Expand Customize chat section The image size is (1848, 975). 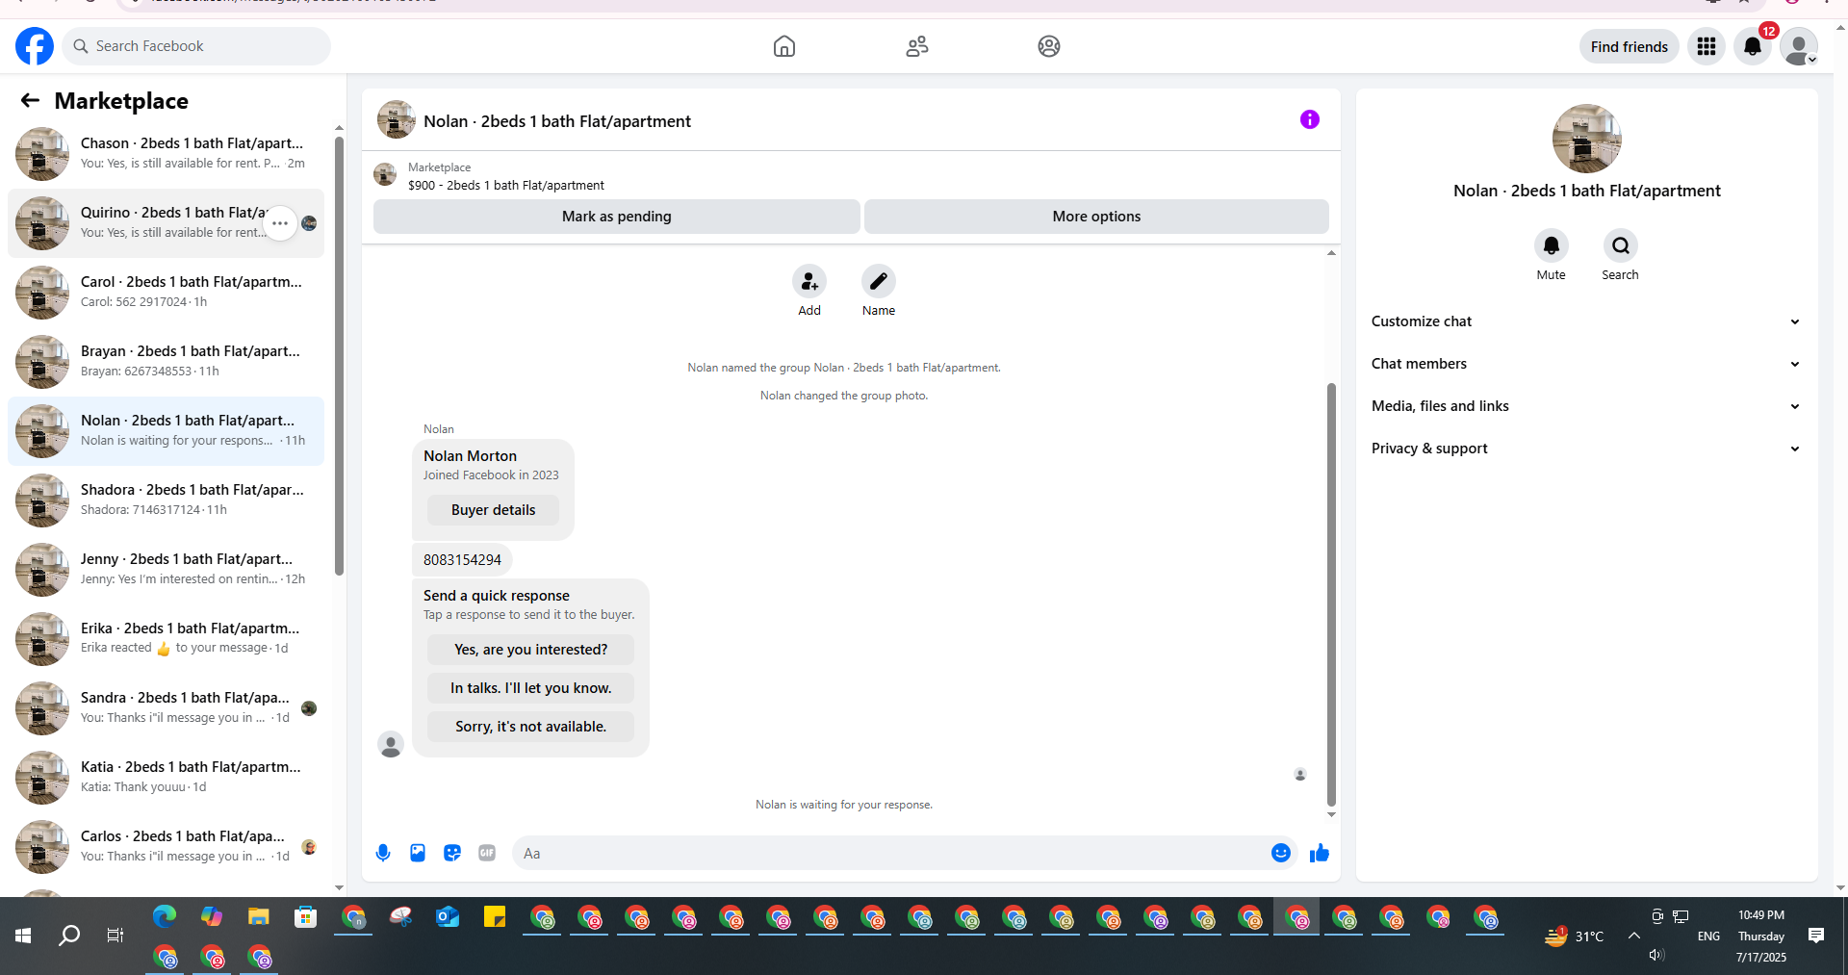(x=1586, y=321)
